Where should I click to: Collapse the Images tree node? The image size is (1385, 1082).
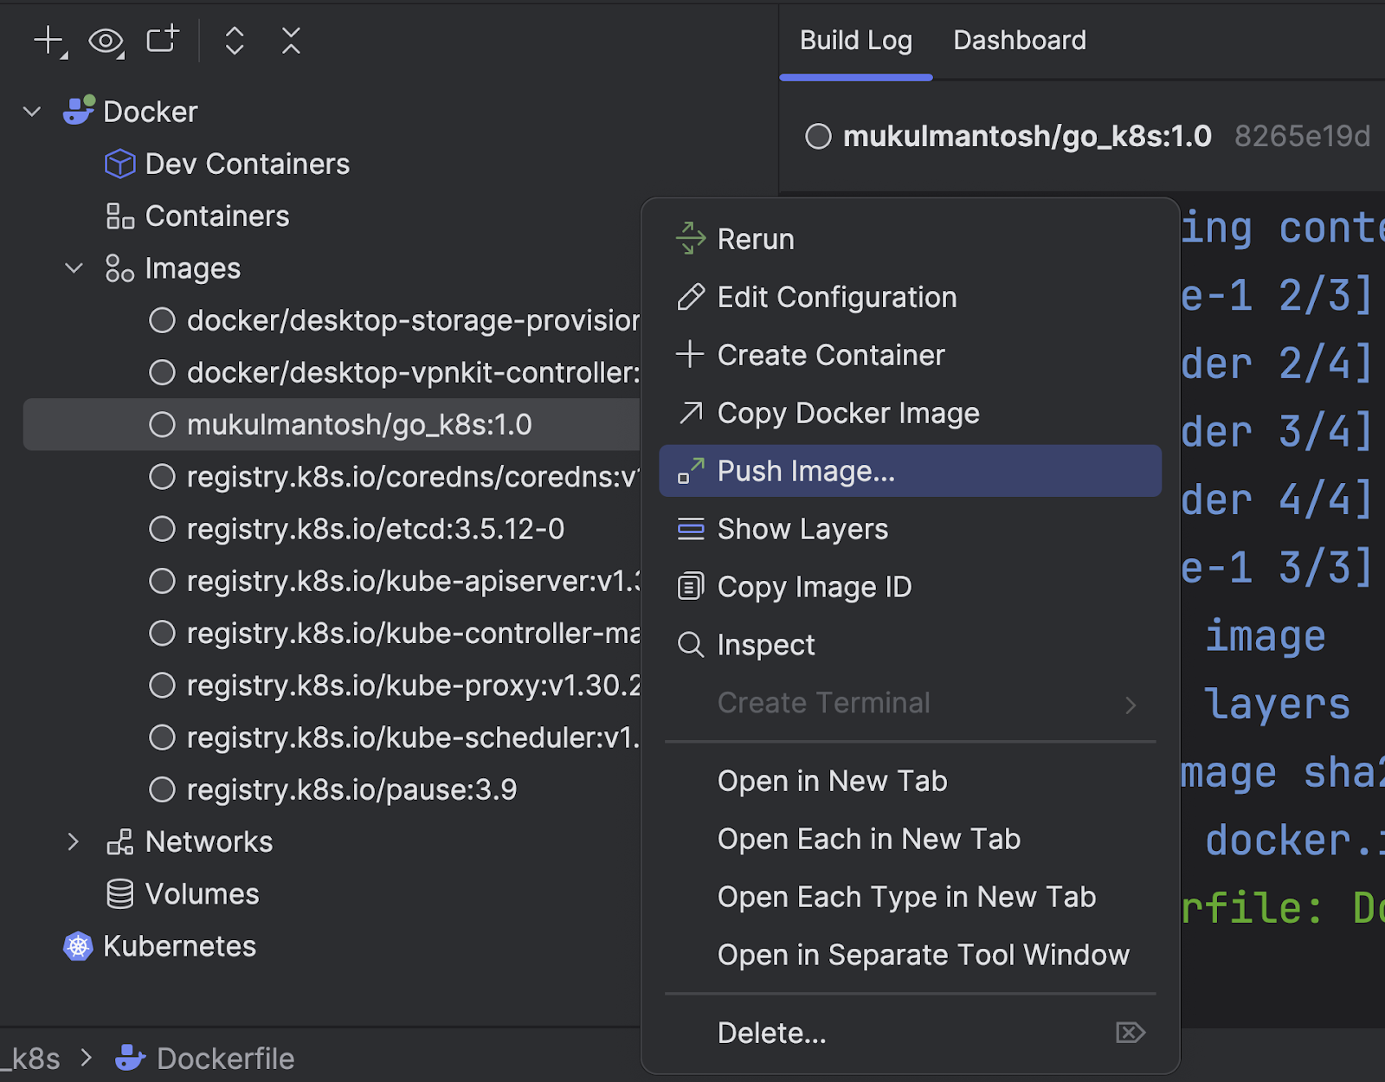tap(74, 268)
